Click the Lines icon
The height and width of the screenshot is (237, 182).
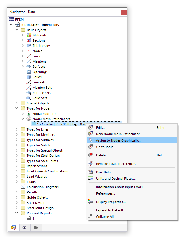coord(29,56)
